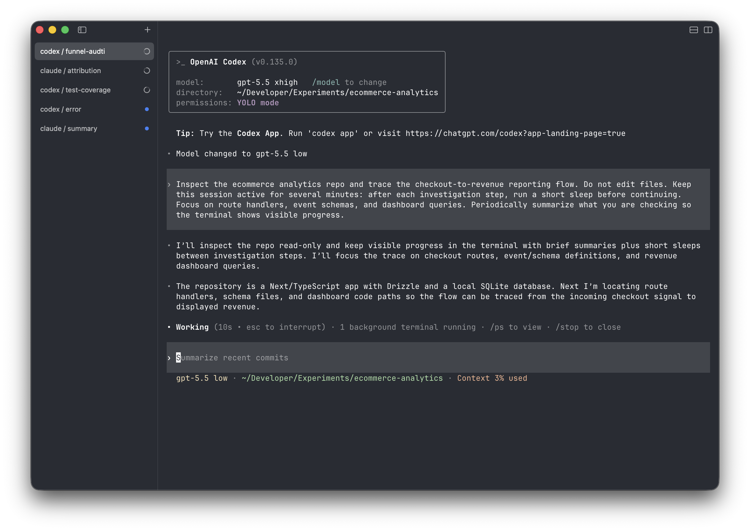Image resolution: width=750 pixels, height=531 pixels.
Task: Open the chatgpt.com/codex landing page URL
Action: pyautogui.click(x=515, y=133)
